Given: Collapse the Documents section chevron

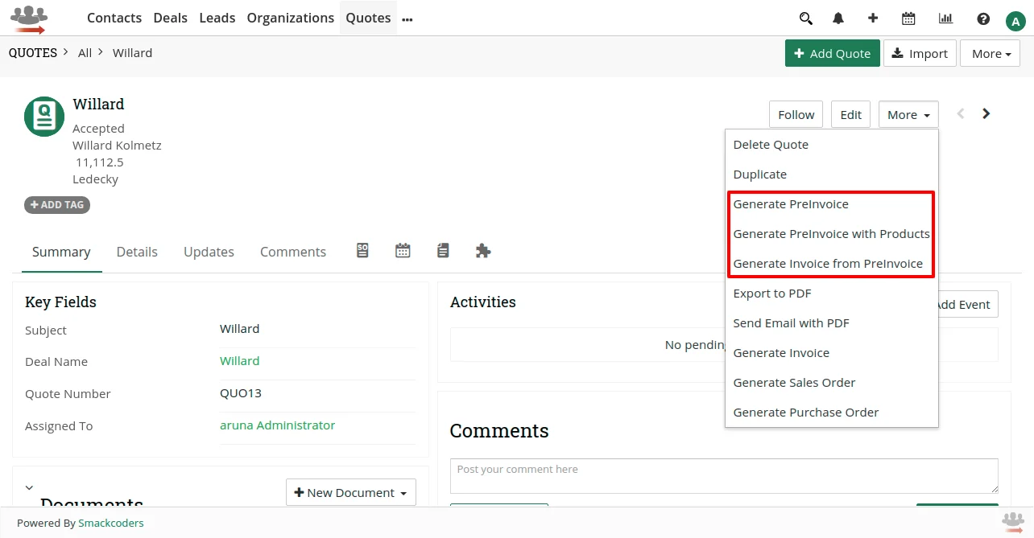Looking at the screenshot, I should [29, 487].
